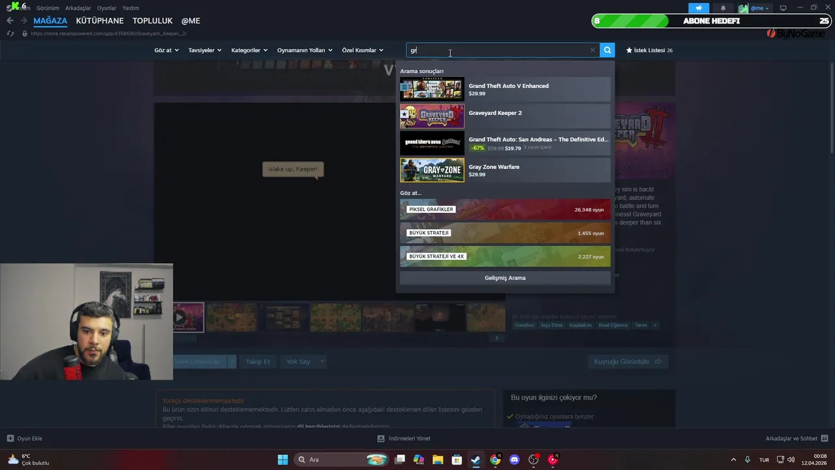The image size is (835, 470).
Task: Click the volume icon in system tray
Action: [x=791, y=460]
